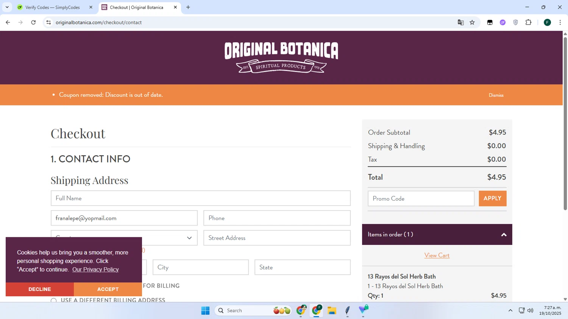Click the address bar URL
The height and width of the screenshot is (319, 568).
pos(98,22)
